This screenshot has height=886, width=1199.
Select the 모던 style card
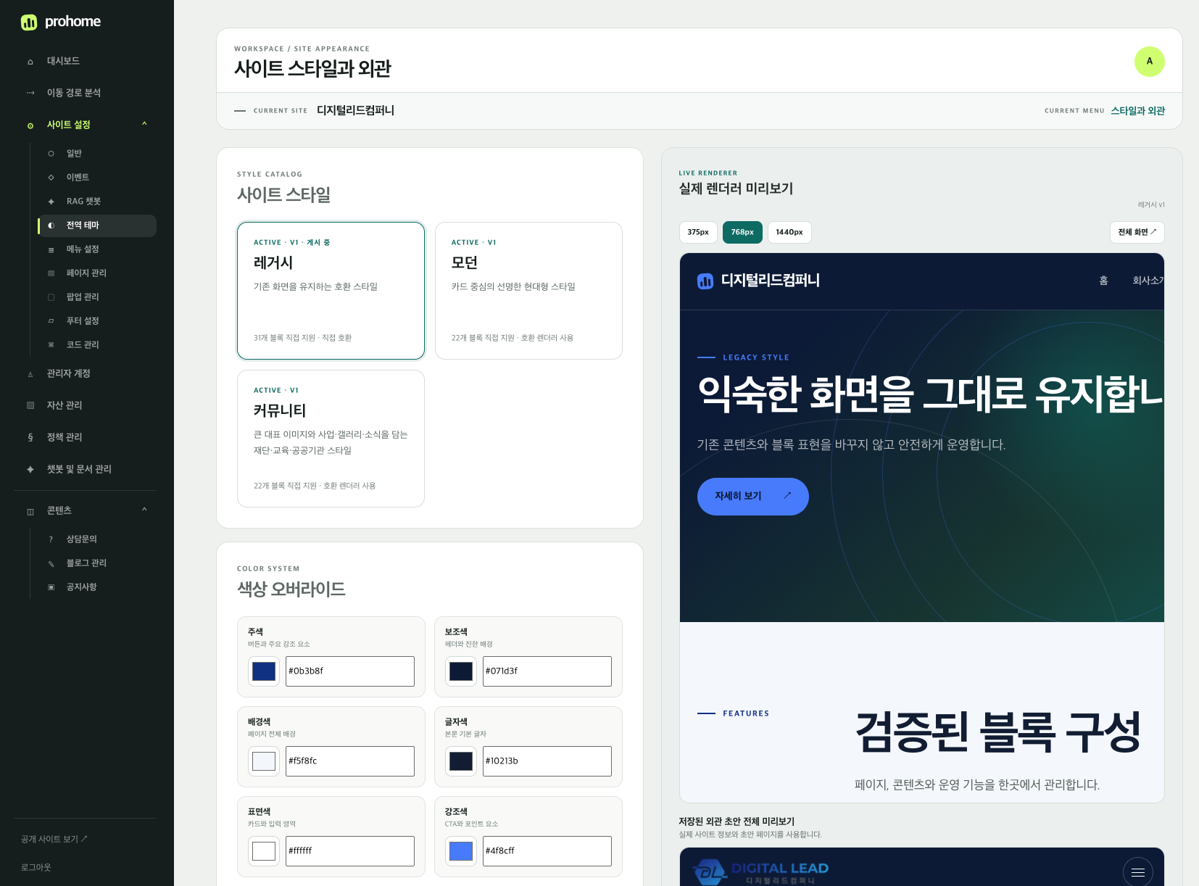[528, 291]
